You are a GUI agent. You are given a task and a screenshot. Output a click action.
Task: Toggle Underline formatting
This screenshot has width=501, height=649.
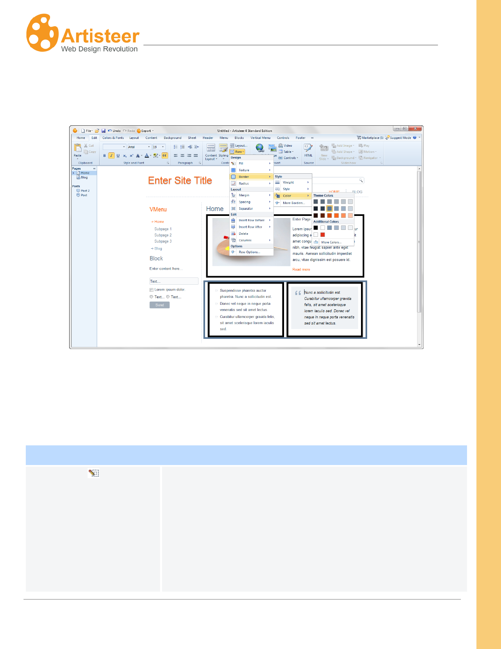[118, 156]
